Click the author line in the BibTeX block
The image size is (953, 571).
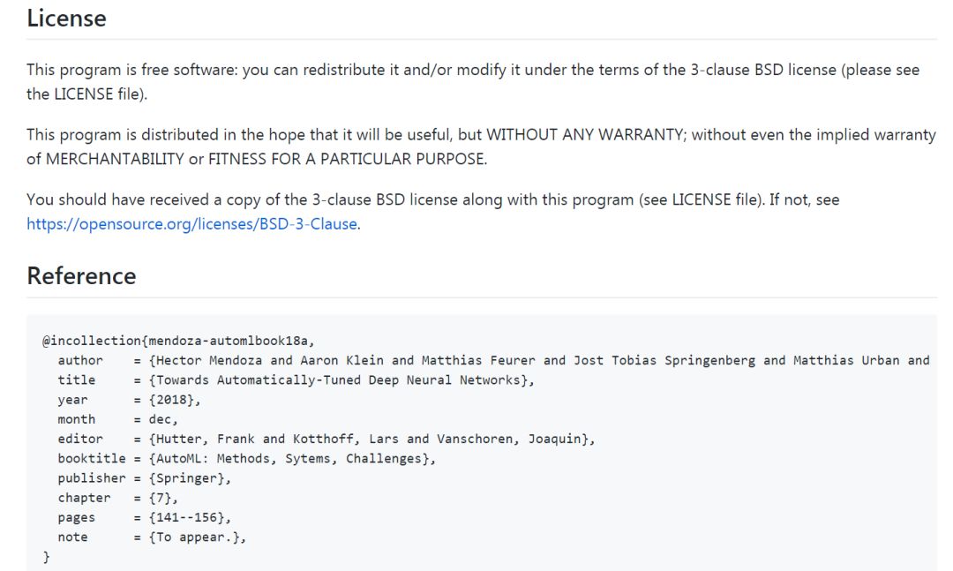493,360
